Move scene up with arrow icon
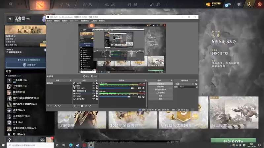The height and width of the screenshot is (148, 264). tap(56, 106)
